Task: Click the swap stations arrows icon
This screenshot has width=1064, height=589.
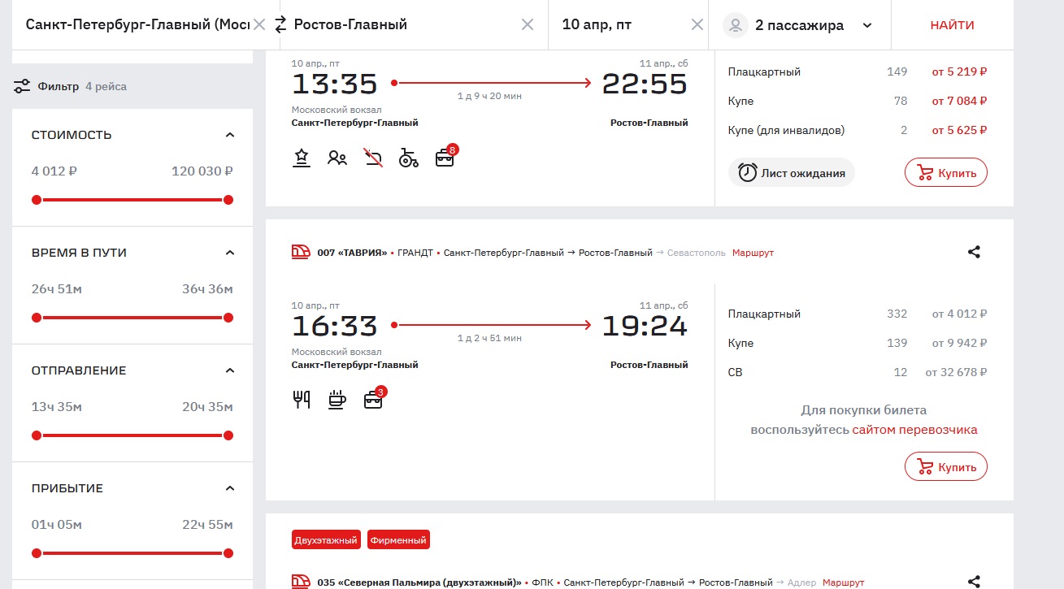Action: pos(280,24)
